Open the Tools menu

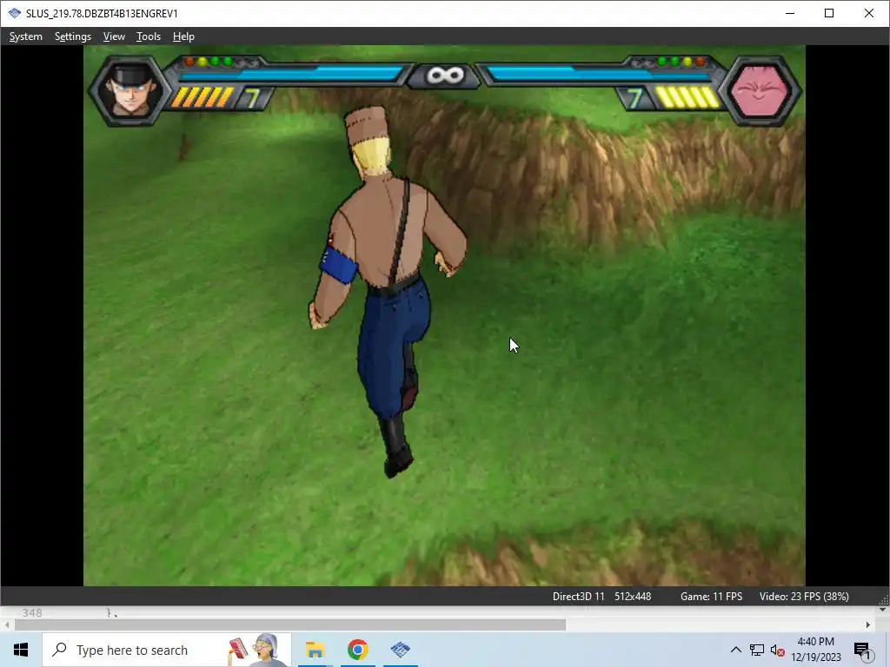click(149, 36)
